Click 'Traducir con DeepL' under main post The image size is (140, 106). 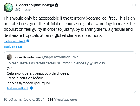pyautogui.click(x=14, y=41)
